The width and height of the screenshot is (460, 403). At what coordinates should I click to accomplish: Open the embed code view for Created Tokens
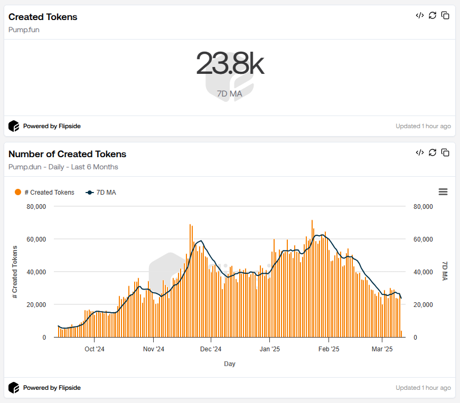click(420, 15)
